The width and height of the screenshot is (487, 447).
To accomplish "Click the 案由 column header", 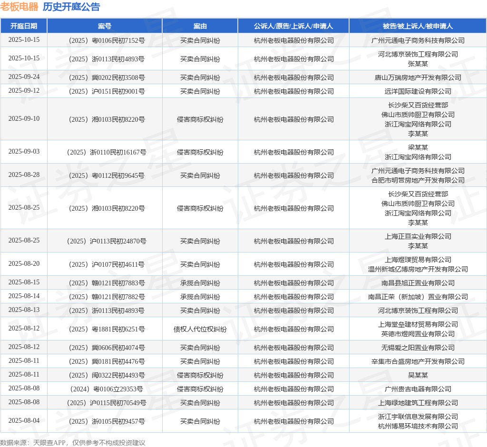I will 200,26.
